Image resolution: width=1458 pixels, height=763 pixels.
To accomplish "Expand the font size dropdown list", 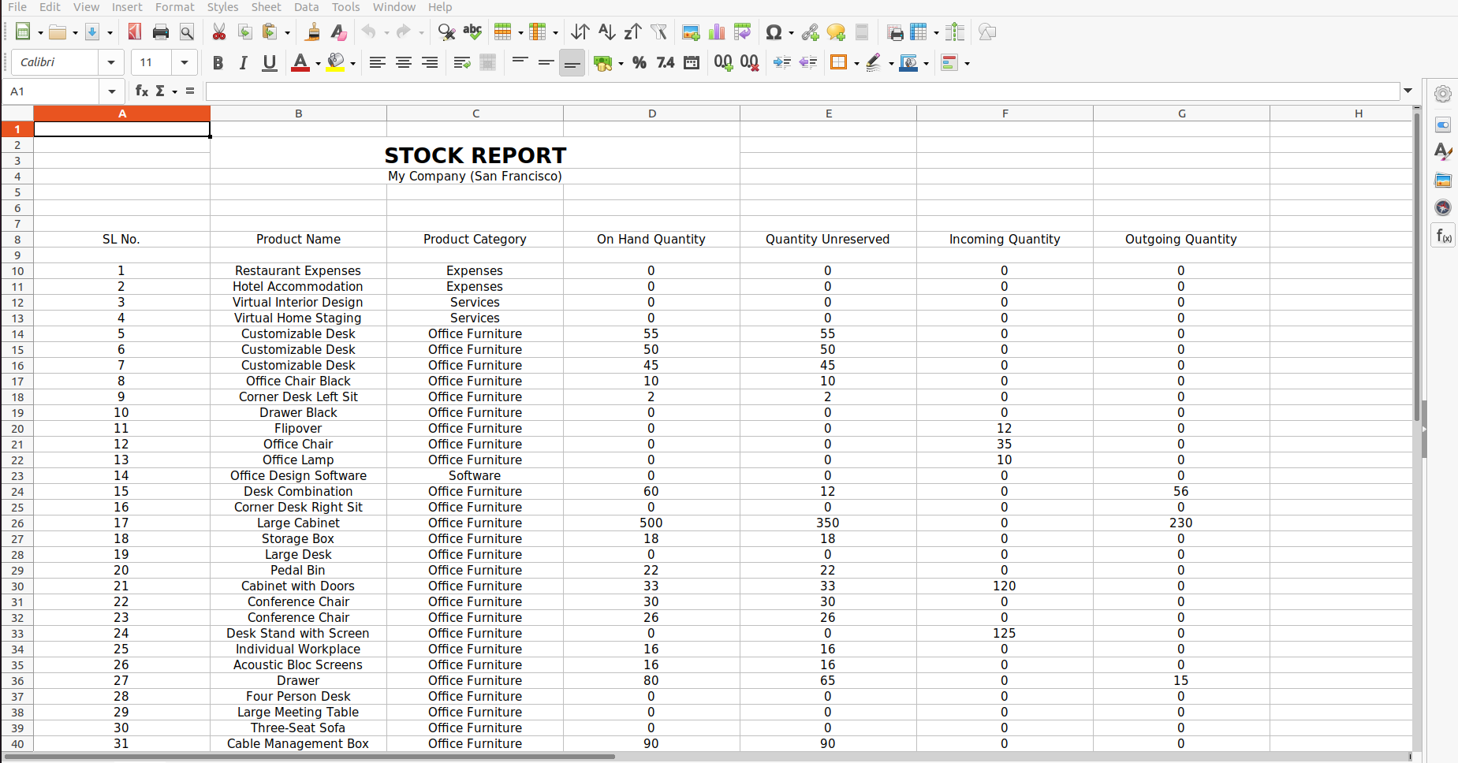I will click(185, 63).
